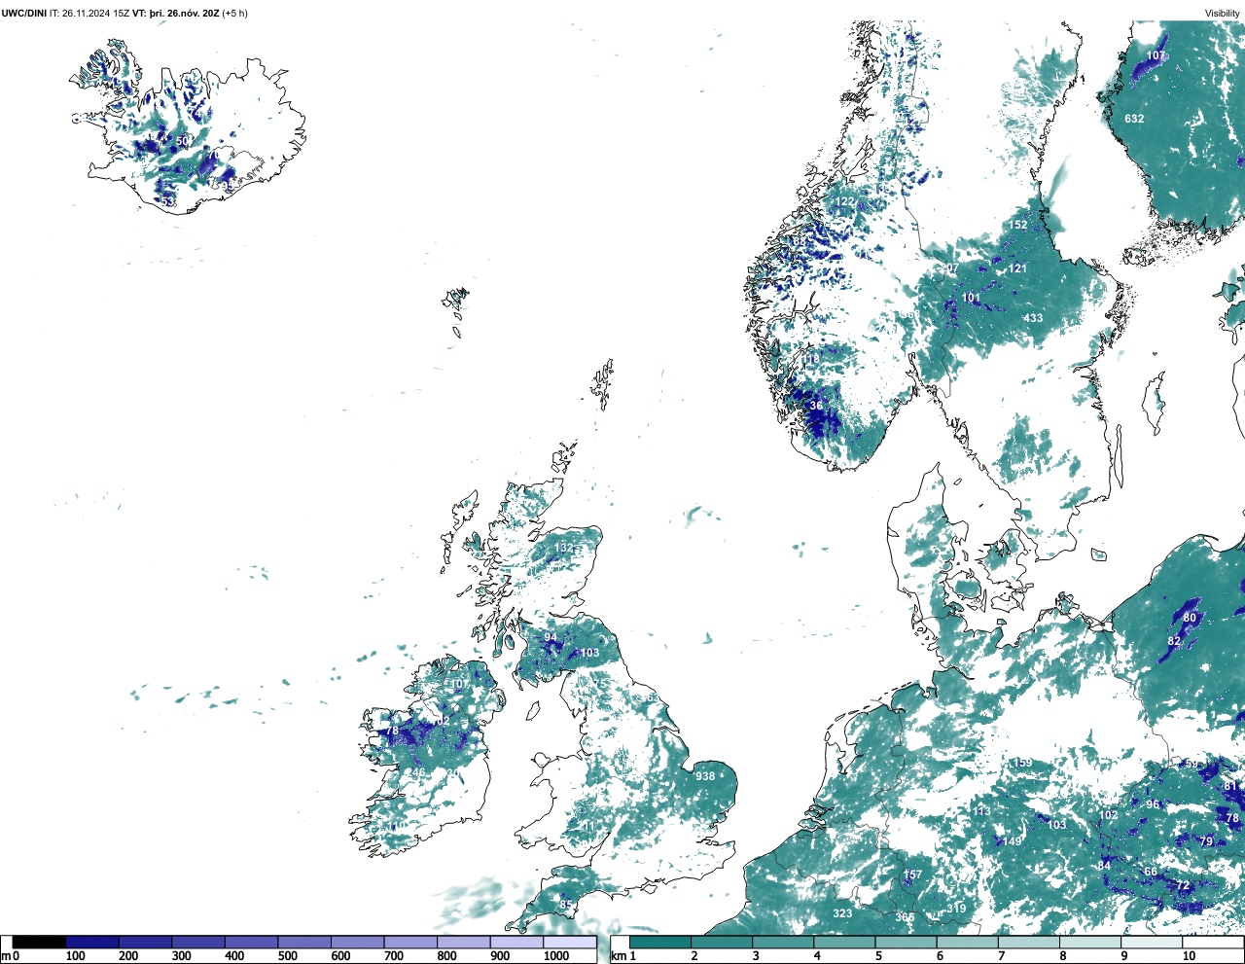The width and height of the screenshot is (1245, 964).
Task: Click the 'Visibility' title at top right
Action: pos(1223,14)
